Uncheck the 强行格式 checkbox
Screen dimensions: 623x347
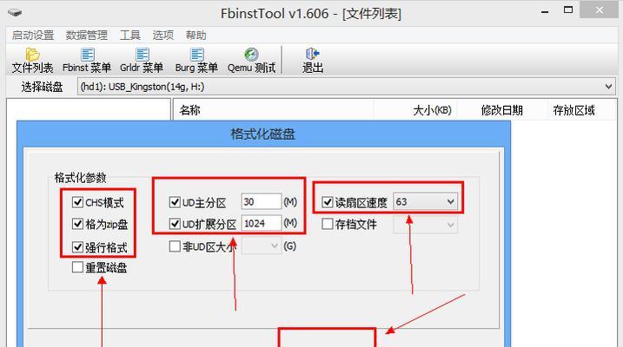coord(77,247)
